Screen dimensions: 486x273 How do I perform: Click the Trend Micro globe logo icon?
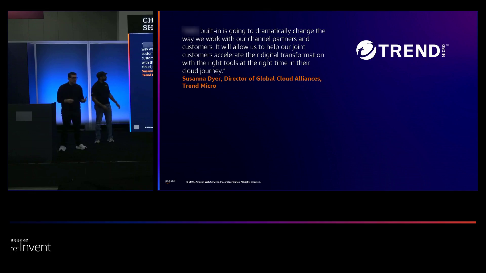366,50
